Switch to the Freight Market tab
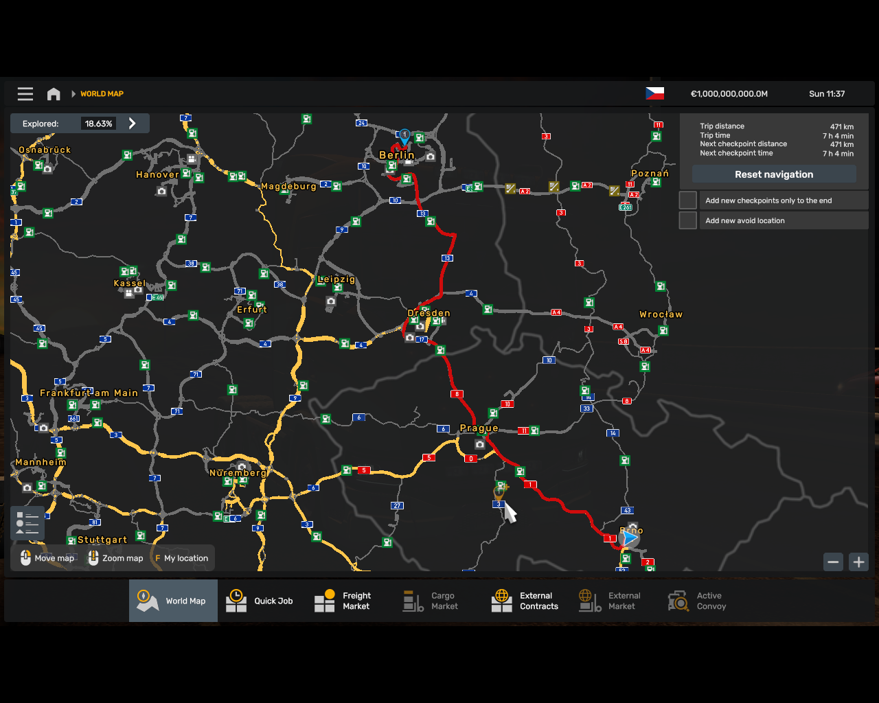 point(343,601)
